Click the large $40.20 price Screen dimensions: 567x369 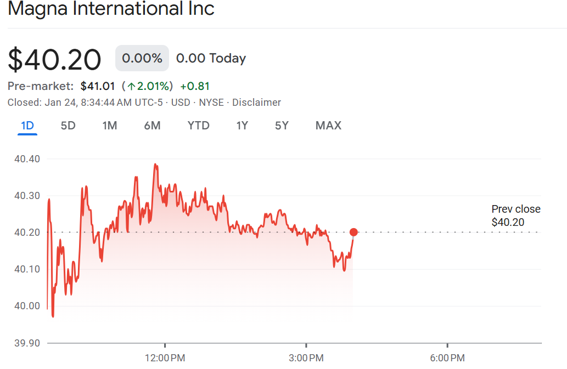point(54,59)
